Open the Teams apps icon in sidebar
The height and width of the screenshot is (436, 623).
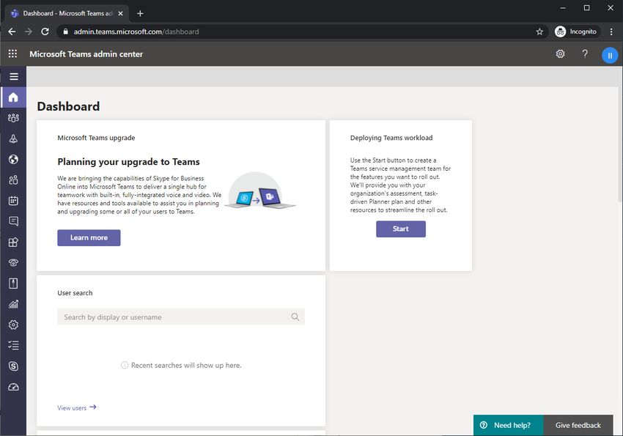pos(13,242)
